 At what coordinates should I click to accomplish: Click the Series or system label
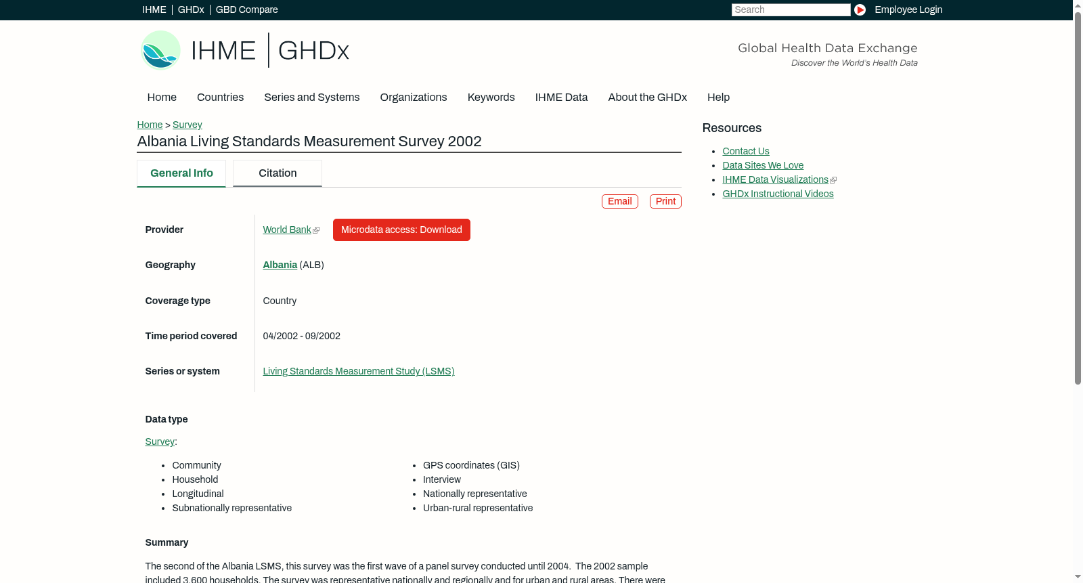pos(183,371)
